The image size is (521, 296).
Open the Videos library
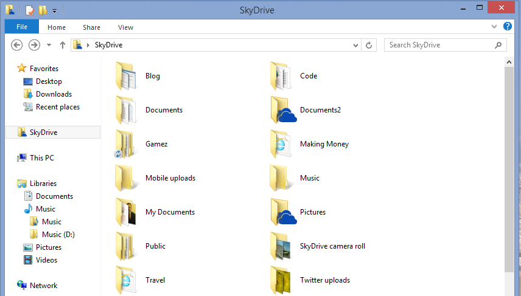pyautogui.click(x=46, y=260)
